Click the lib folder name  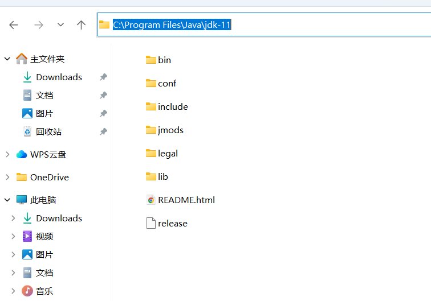tap(162, 176)
